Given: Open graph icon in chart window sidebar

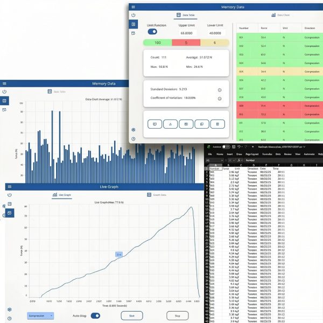Looking at the screenshot, I should click(x=4, y=110).
